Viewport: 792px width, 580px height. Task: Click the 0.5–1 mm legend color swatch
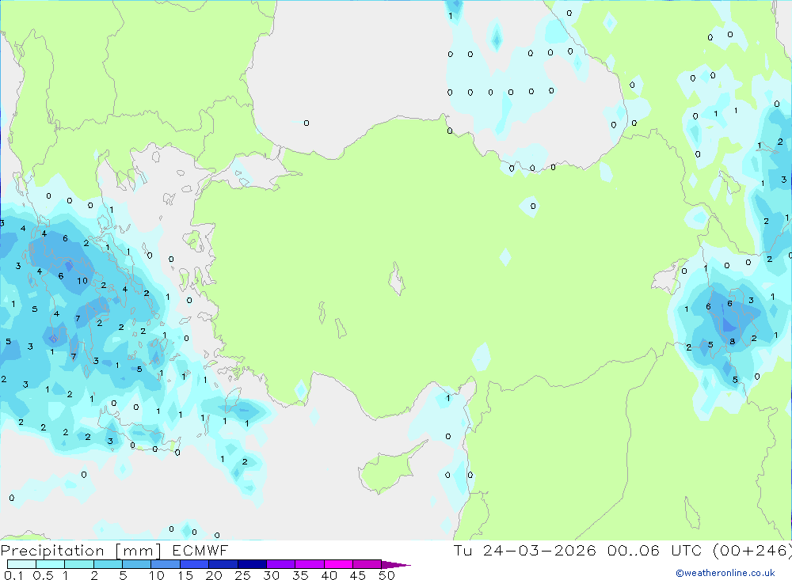(51, 564)
